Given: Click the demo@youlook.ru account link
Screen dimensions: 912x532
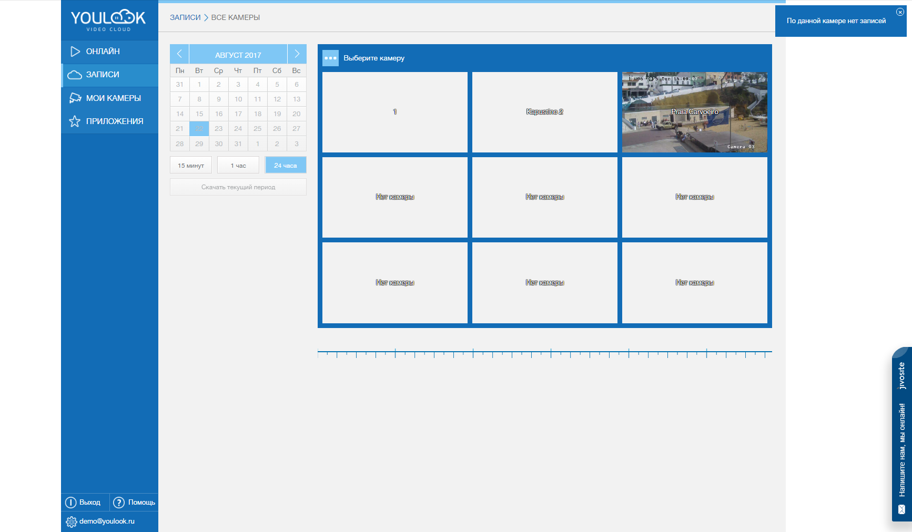Looking at the screenshot, I should coord(107,521).
